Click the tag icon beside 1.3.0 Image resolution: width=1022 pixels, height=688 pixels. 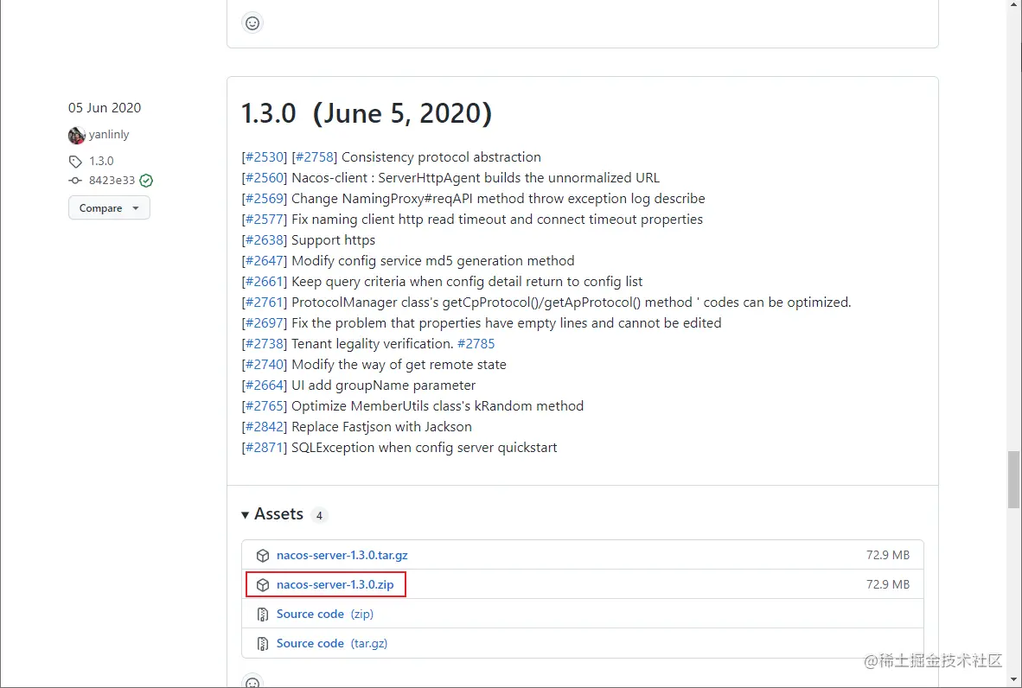point(75,161)
